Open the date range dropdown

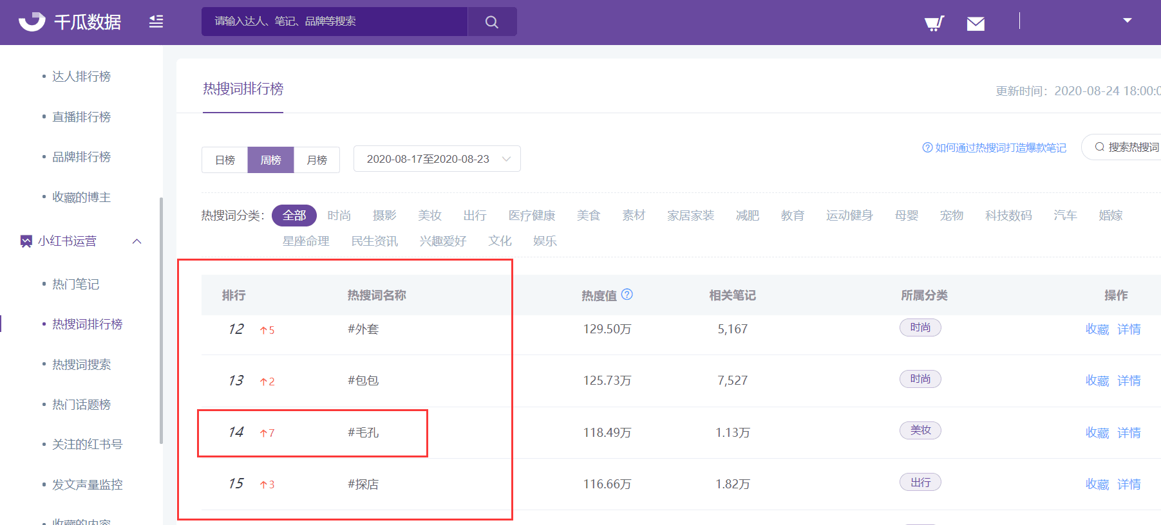pos(437,159)
